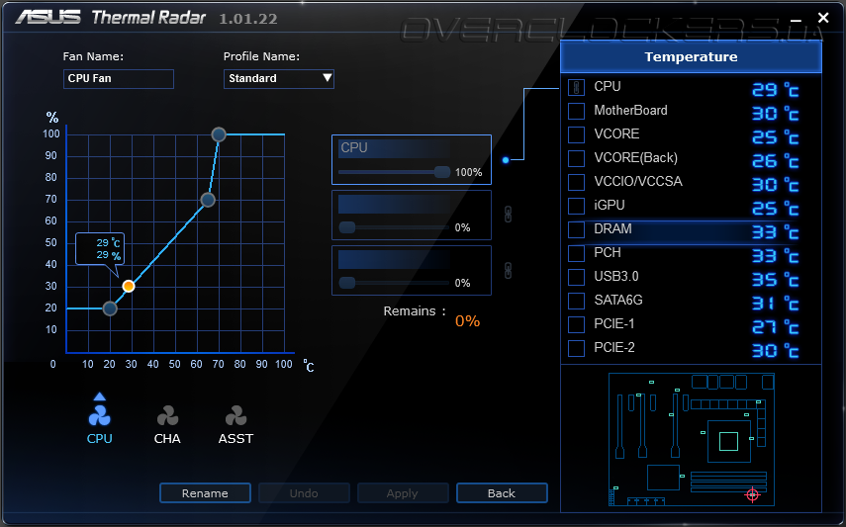Click the SATA6G sensor label
846x527 pixels.
click(618, 301)
